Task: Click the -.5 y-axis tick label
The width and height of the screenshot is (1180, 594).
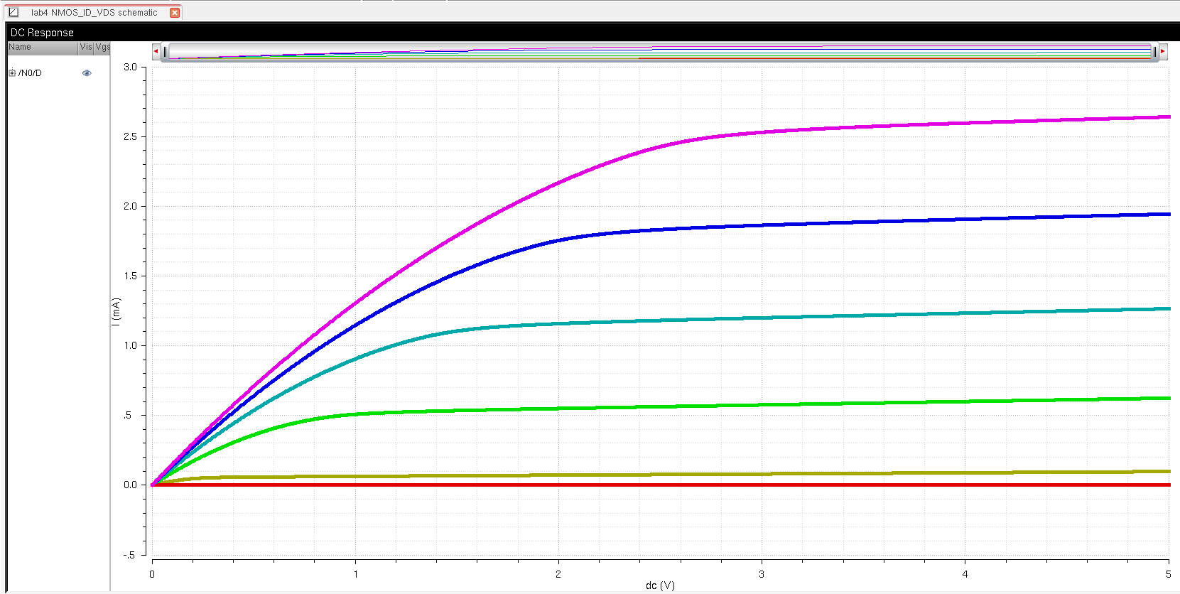Action: pos(129,555)
